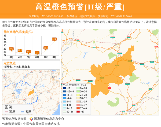
Task: Select the 37~40 orange-red legend swatch
Action: [77, 108]
